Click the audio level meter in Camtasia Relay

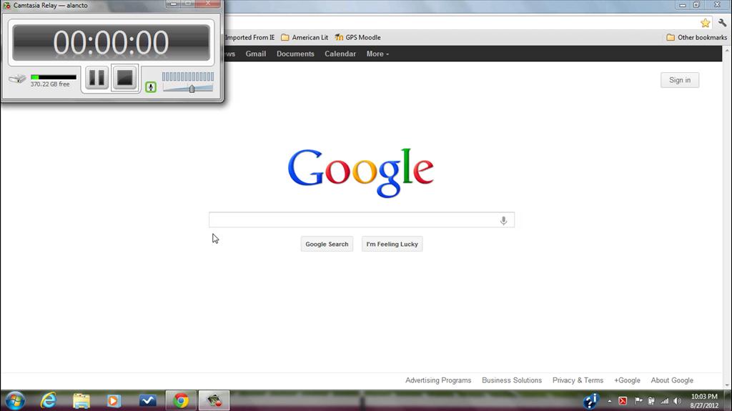[188, 76]
